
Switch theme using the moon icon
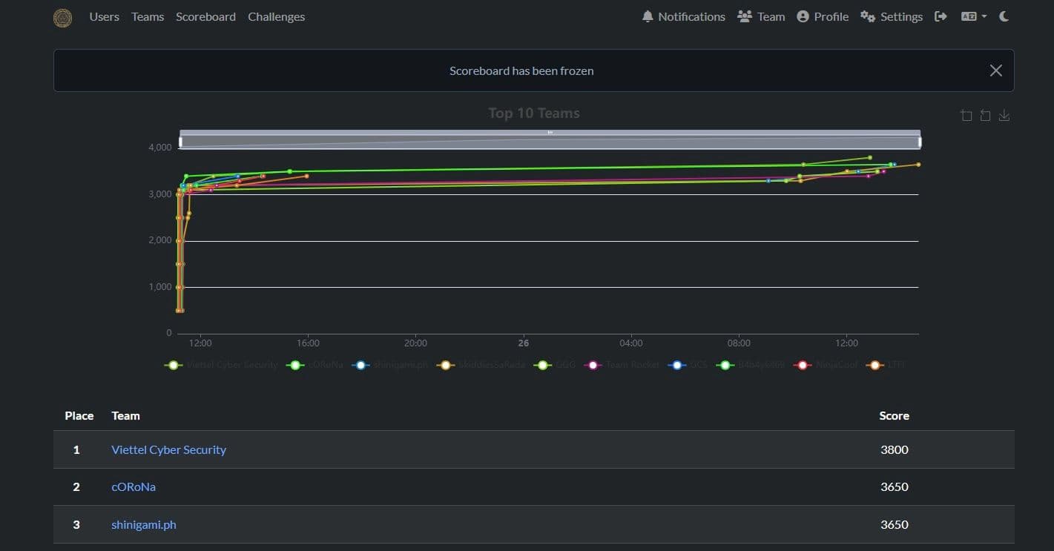pos(1004,16)
